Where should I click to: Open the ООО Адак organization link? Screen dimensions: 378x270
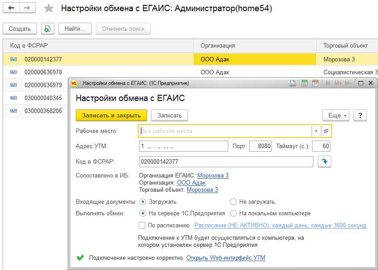[191, 183]
